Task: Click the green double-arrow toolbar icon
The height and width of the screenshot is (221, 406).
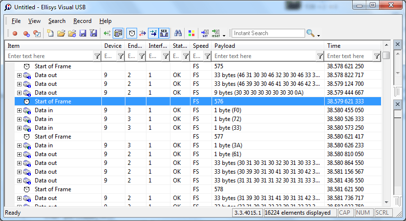Action: pyautogui.click(x=107, y=33)
